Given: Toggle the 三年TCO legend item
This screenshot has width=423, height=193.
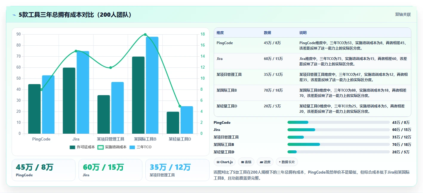Looking at the screenshot, I should [141, 147].
